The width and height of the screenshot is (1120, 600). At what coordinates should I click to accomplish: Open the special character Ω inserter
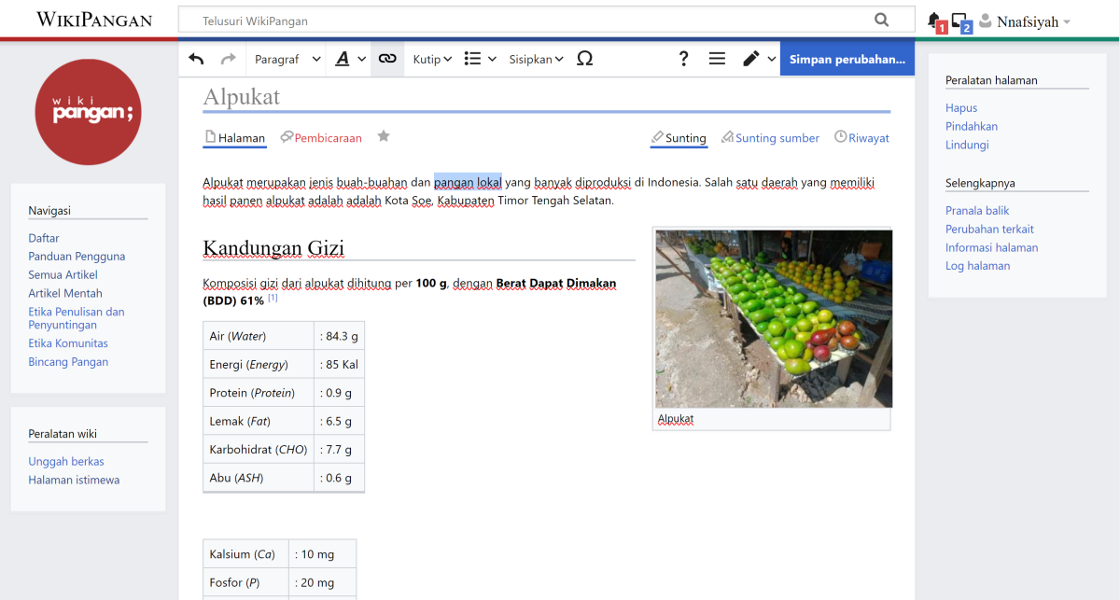pos(585,58)
